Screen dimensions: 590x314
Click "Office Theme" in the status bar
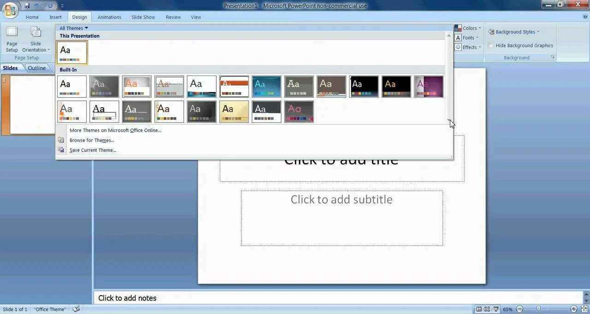point(50,309)
